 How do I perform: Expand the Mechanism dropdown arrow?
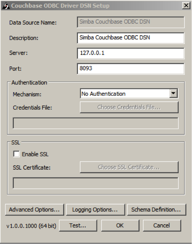point(173,93)
